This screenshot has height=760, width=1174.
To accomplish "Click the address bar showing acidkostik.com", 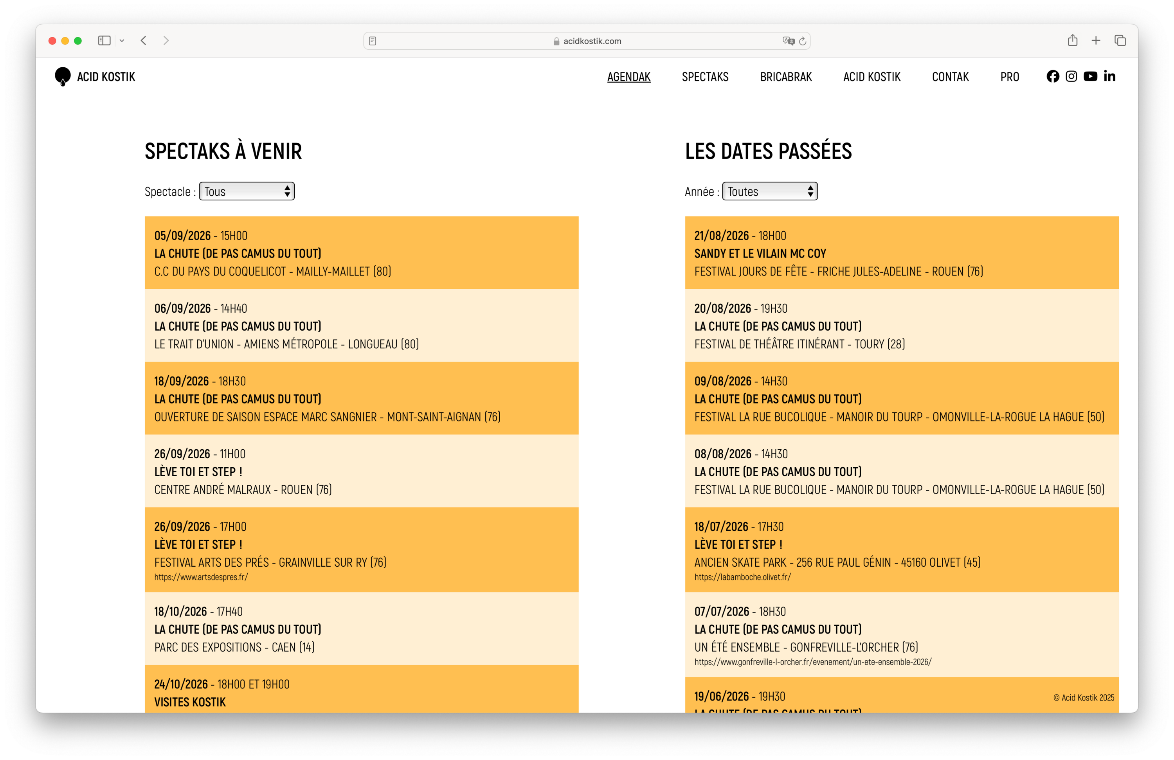I will click(587, 41).
